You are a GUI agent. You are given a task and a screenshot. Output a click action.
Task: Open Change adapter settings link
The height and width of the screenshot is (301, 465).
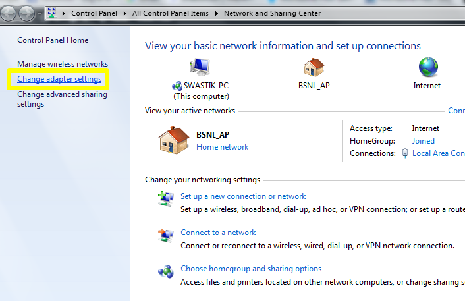[59, 79]
